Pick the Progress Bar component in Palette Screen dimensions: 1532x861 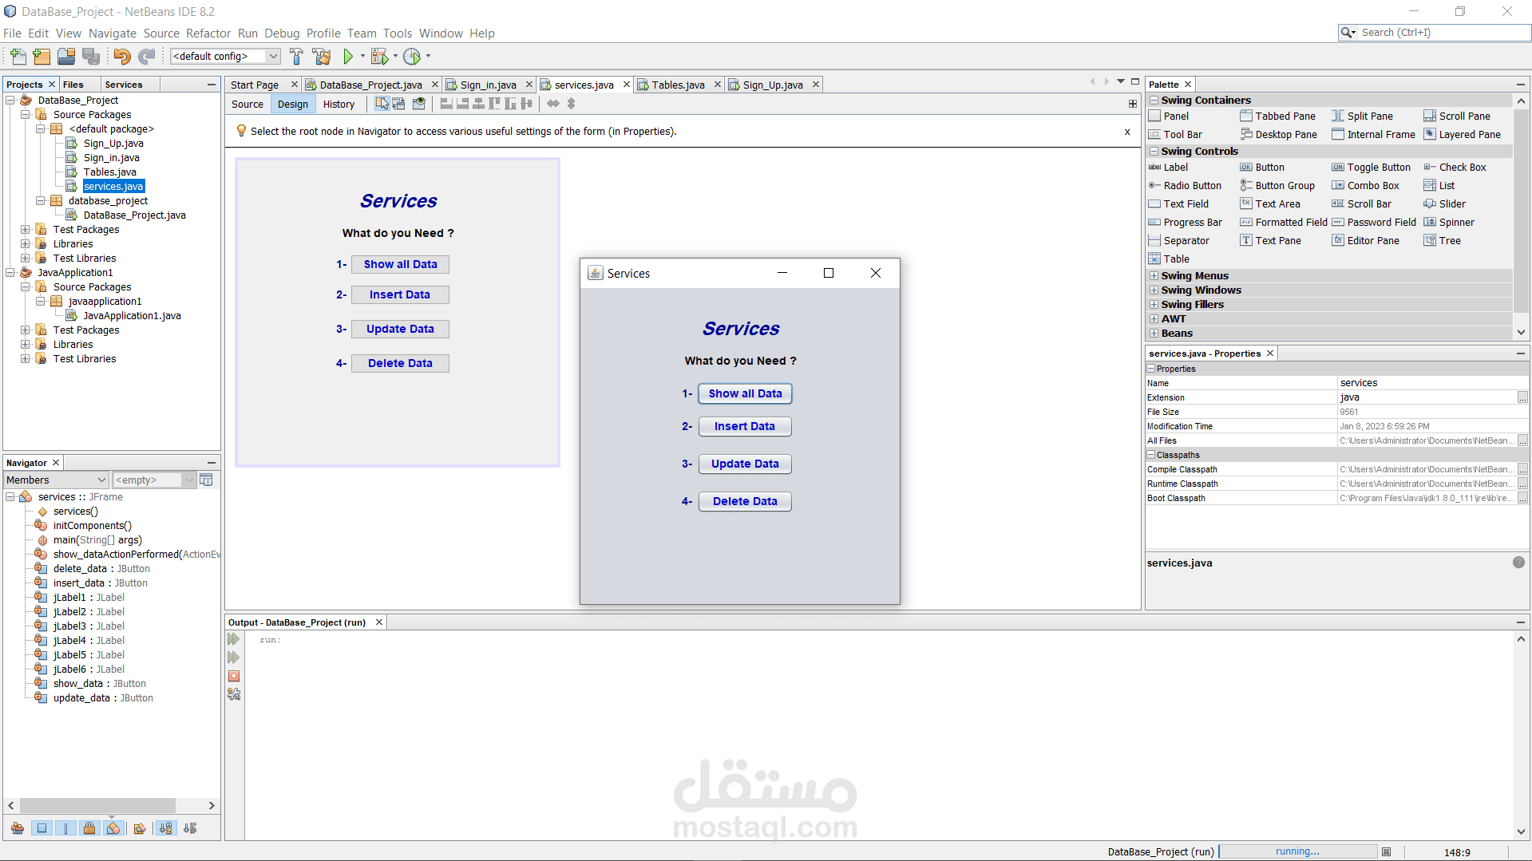(1185, 223)
